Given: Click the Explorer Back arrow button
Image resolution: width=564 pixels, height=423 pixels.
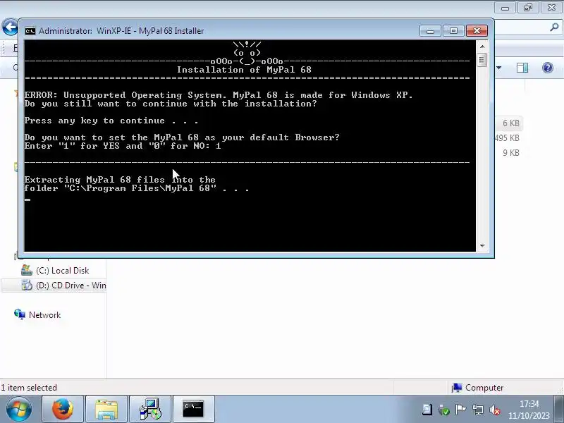Looking at the screenshot, I should pos(10,27).
